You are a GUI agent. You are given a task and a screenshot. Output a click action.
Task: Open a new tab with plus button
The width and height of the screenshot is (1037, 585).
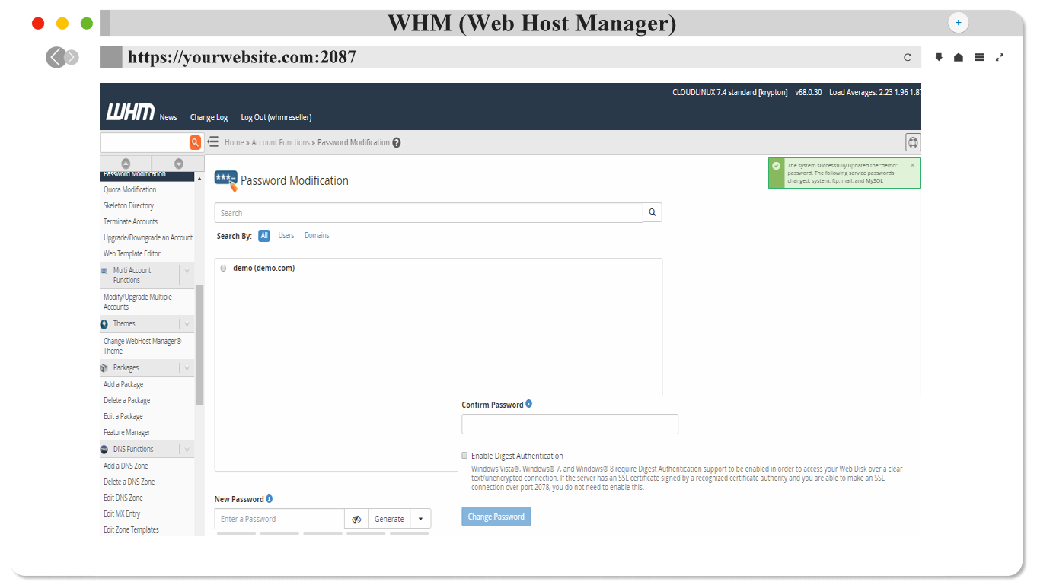point(958,23)
